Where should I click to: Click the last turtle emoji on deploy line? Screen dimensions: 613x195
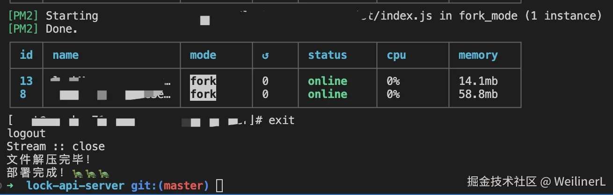pyautogui.click(x=104, y=174)
